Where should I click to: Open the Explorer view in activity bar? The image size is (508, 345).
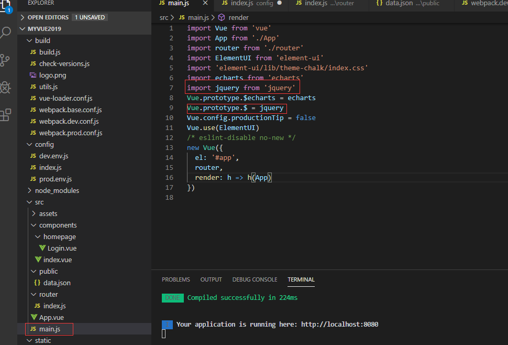(5, 6)
